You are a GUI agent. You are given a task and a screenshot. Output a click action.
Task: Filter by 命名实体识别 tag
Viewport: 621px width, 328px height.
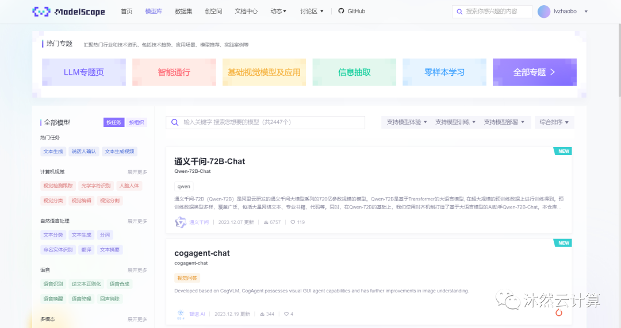[58, 250]
